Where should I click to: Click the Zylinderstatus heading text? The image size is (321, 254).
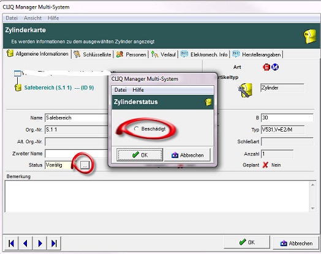click(x=136, y=102)
